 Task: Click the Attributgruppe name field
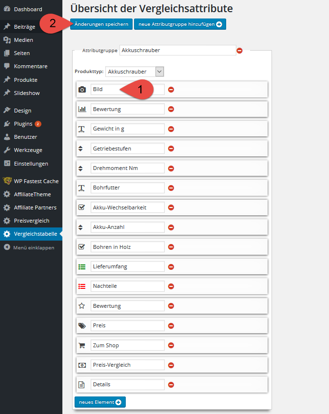pos(177,50)
